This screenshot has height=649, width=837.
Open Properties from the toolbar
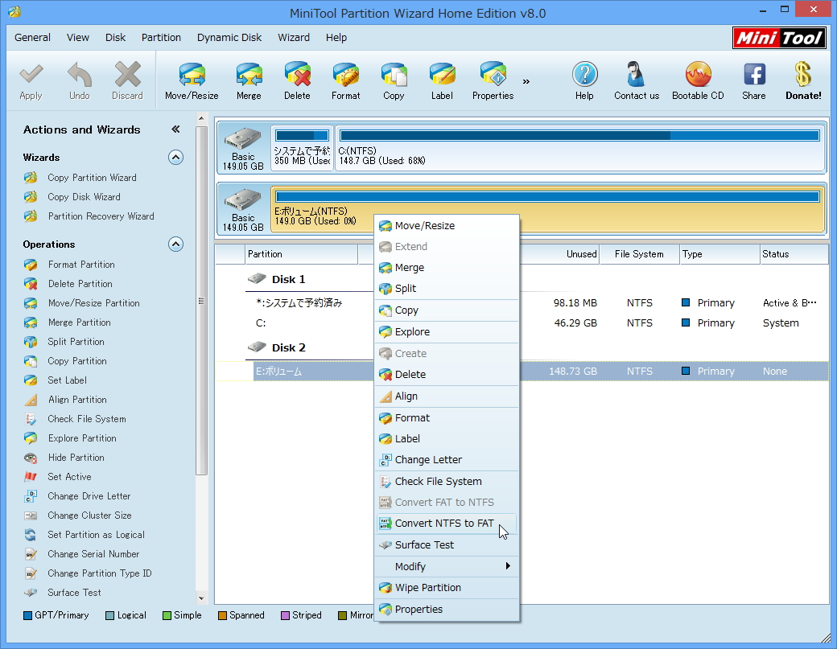point(493,75)
